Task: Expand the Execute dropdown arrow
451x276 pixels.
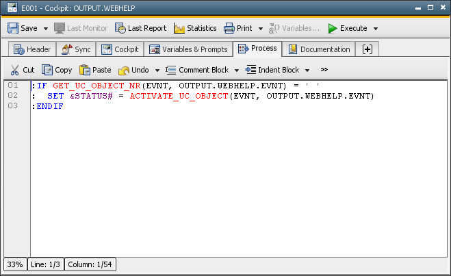Action: (x=376, y=29)
